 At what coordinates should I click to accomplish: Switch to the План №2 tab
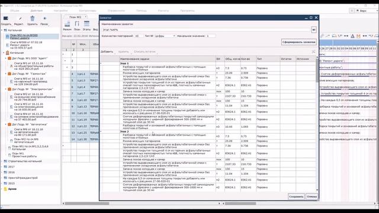point(75,17)
